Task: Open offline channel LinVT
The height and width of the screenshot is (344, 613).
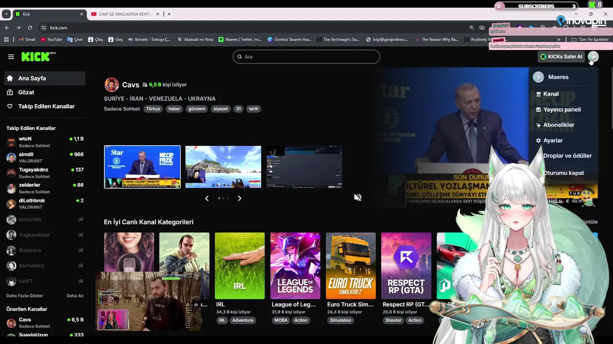Action: 45,281
